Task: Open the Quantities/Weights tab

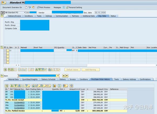Action: (30, 79)
